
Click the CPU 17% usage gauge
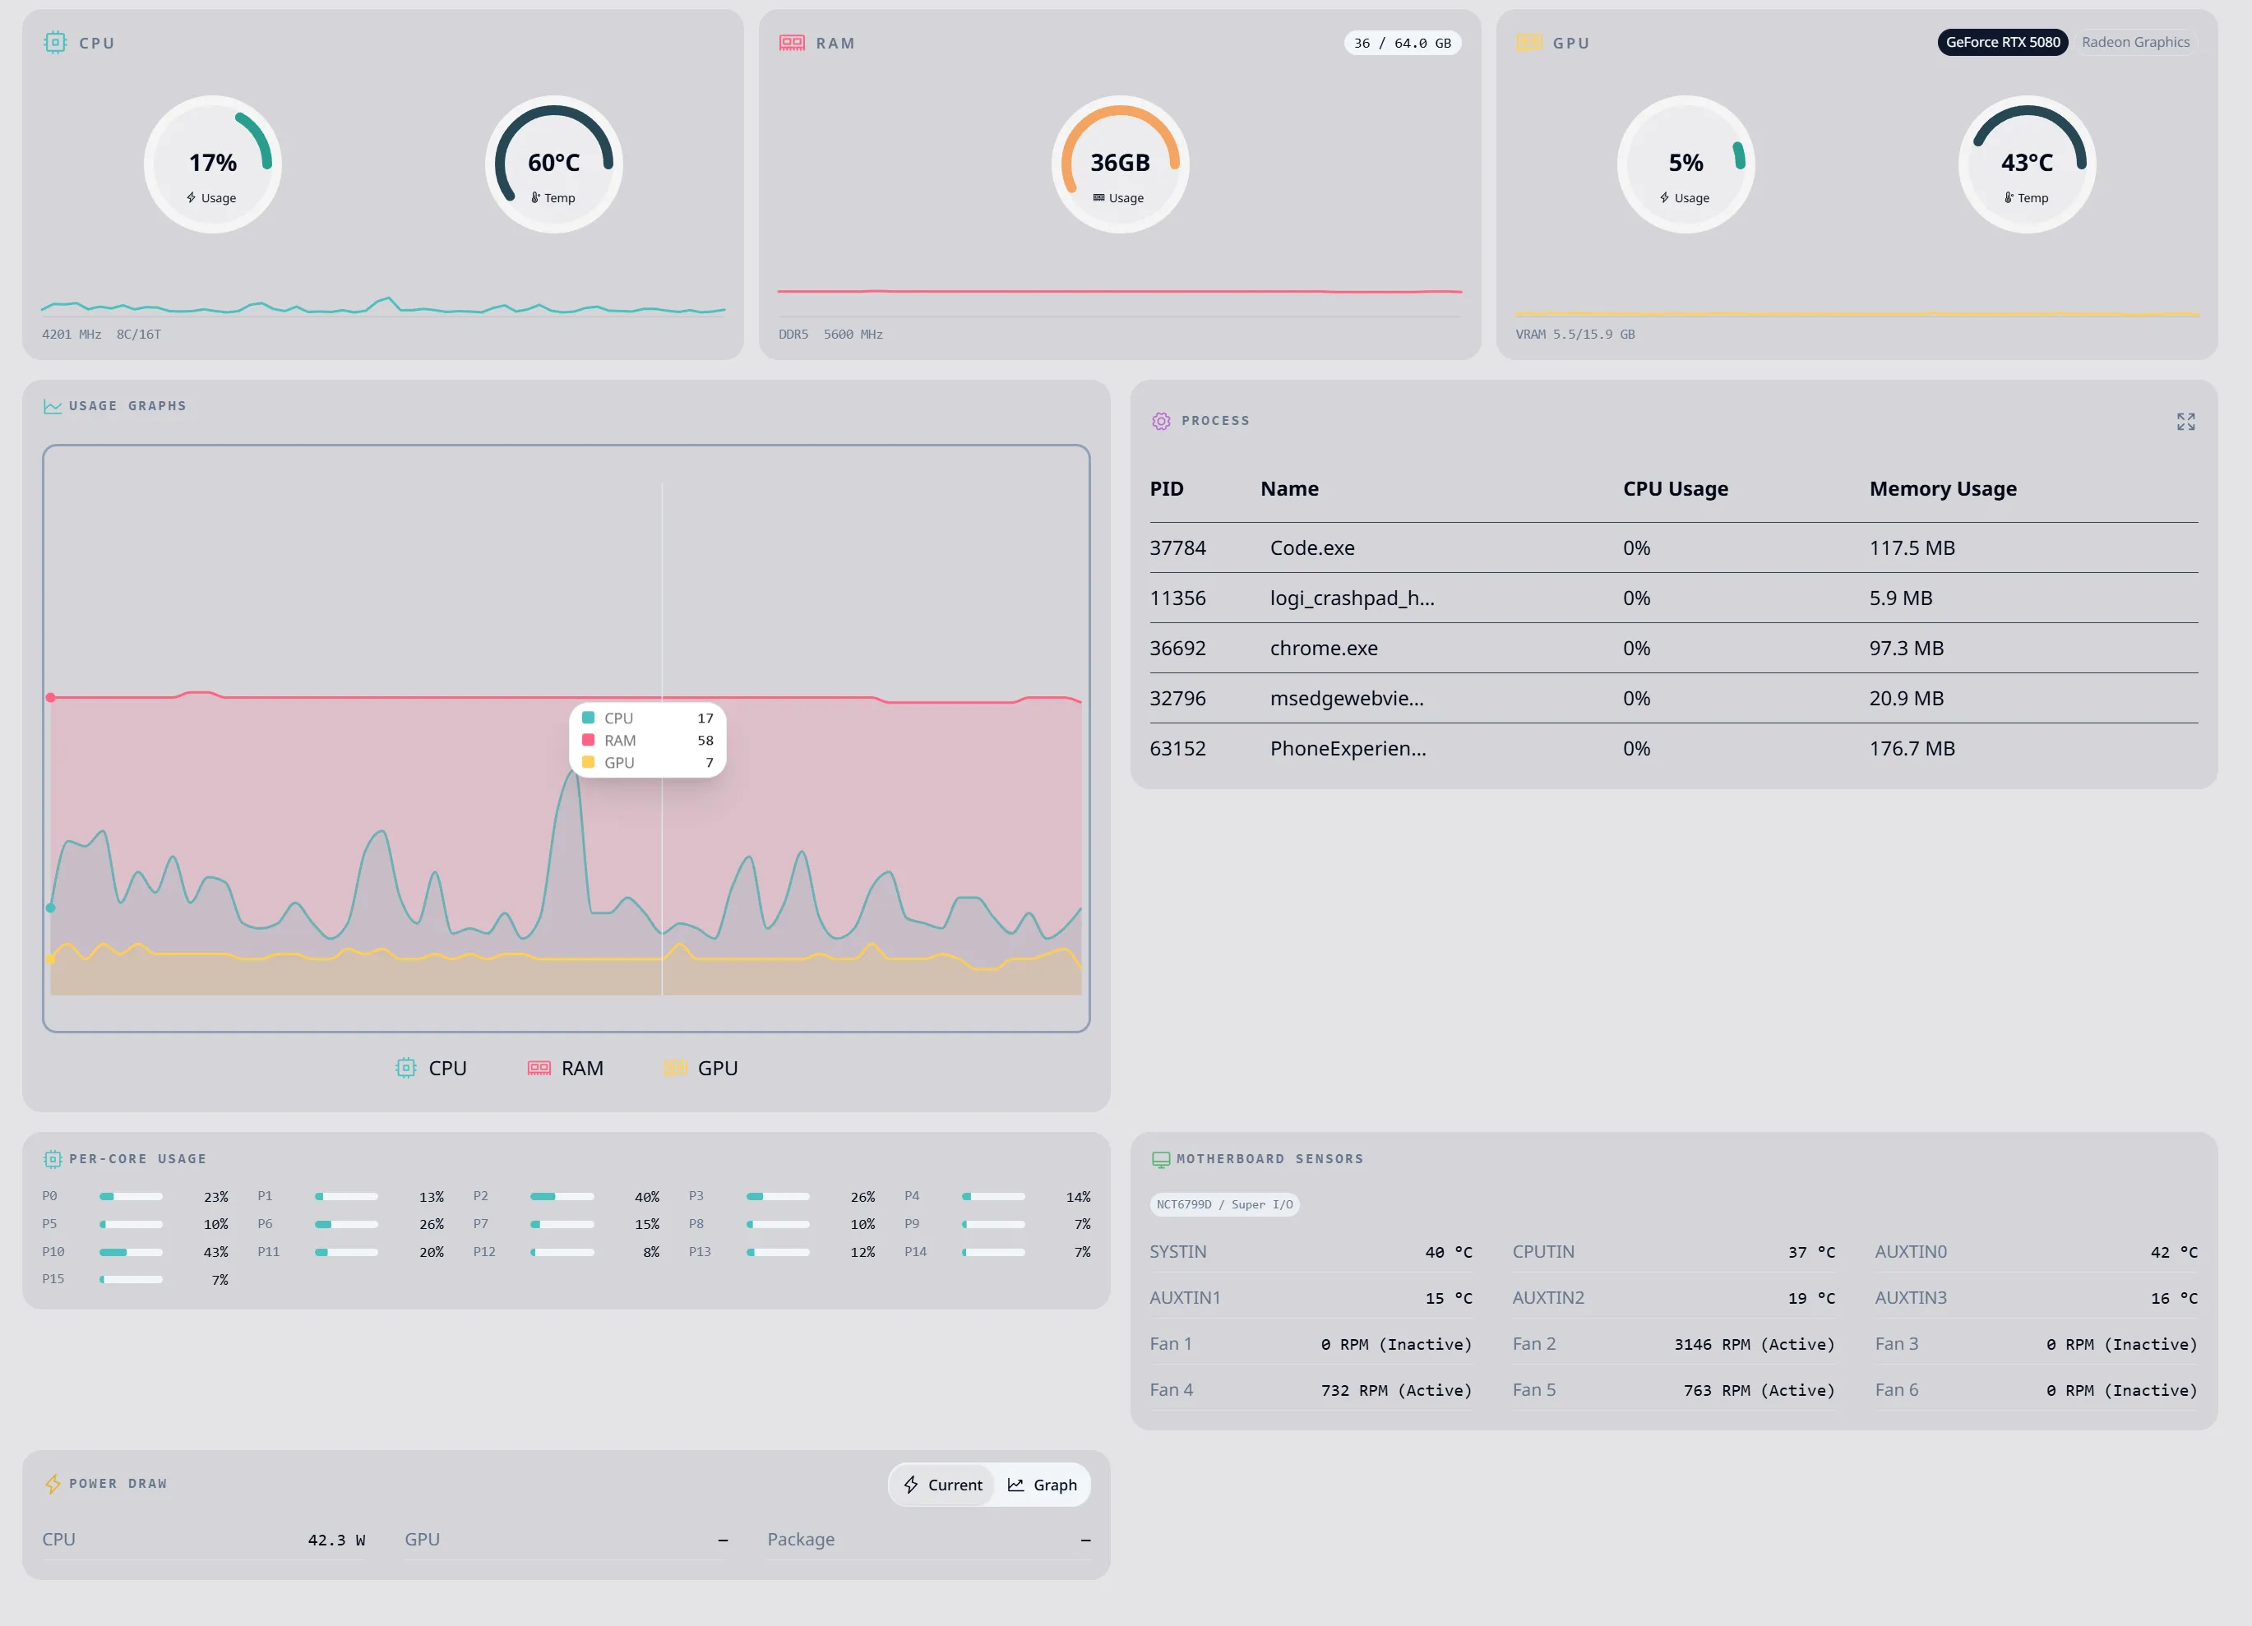tap(212, 164)
